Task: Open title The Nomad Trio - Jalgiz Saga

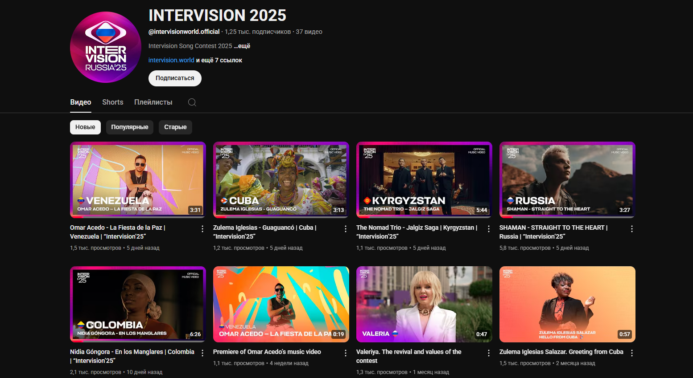Action: coord(417,232)
